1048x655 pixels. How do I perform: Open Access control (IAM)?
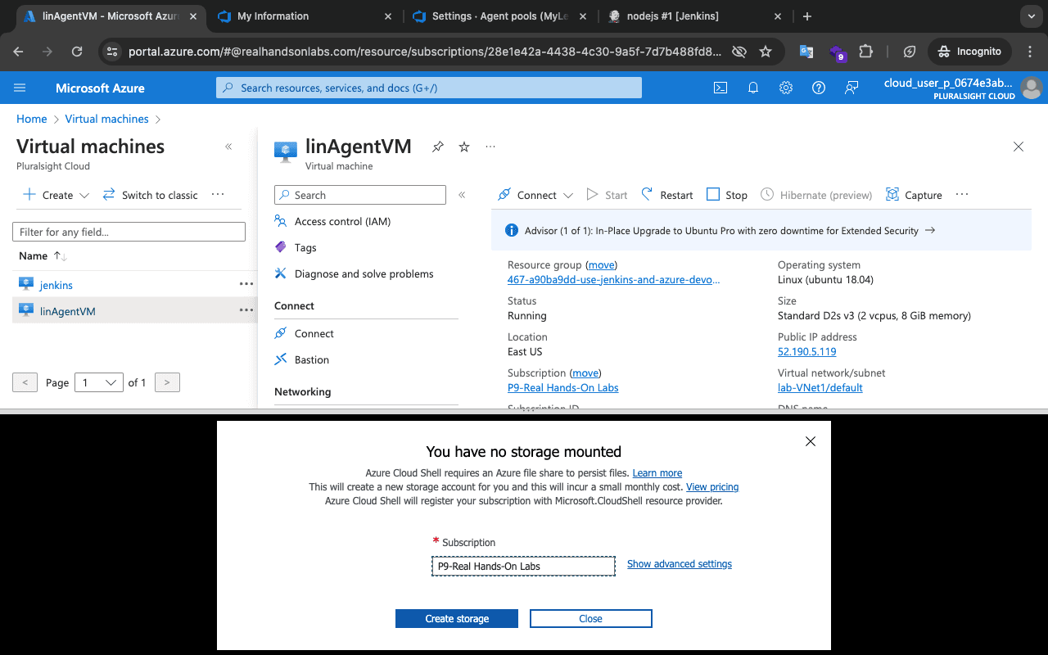coord(342,221)
